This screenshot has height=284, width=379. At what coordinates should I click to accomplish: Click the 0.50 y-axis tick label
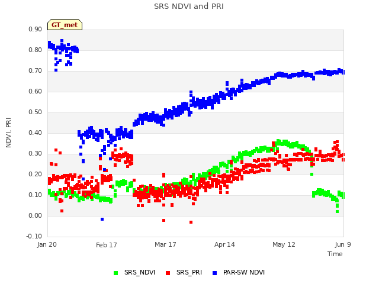[36, 112]
